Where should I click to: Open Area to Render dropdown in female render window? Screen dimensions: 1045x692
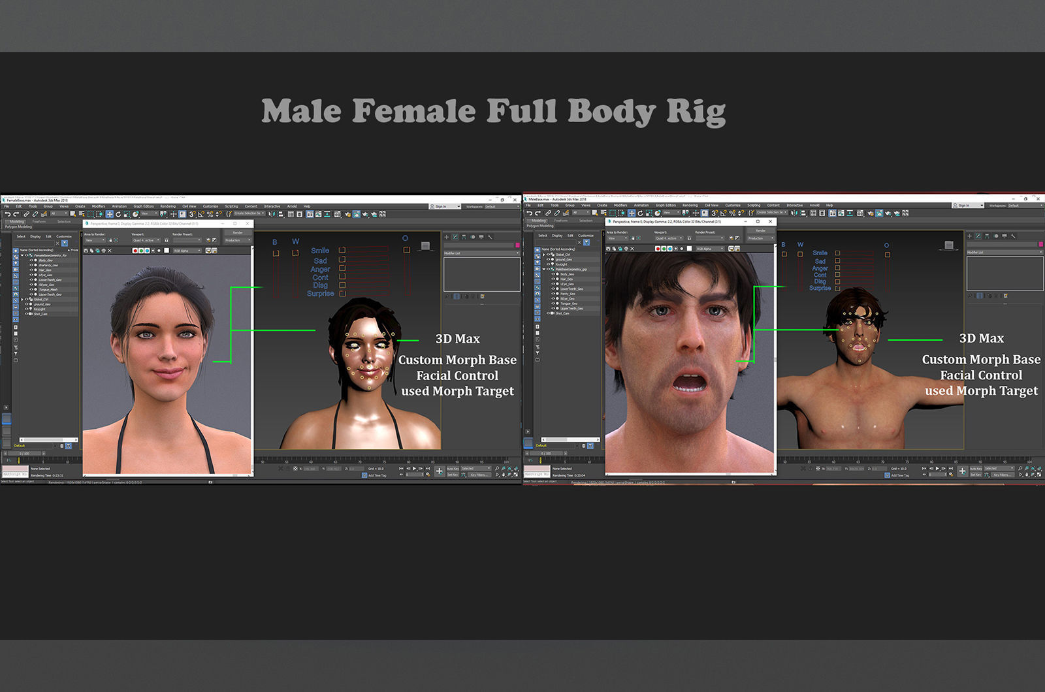[95, 240]
